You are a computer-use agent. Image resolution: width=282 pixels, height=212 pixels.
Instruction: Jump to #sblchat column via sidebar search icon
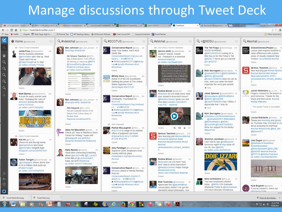click(x=4, y=75)
